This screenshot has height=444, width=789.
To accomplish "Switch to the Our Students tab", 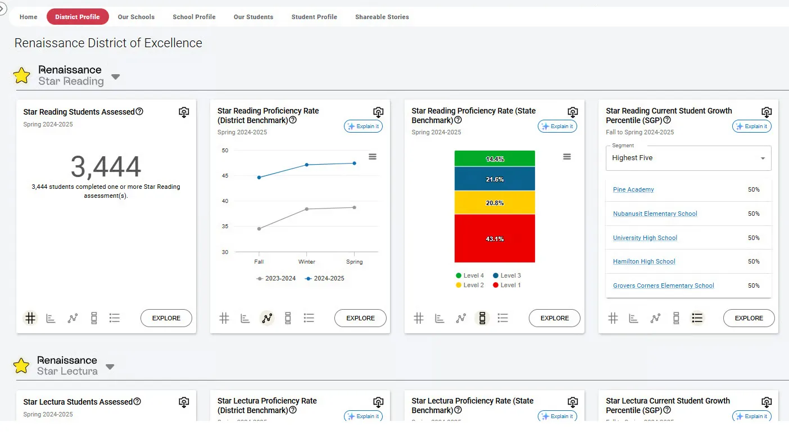I will [253, 17].
